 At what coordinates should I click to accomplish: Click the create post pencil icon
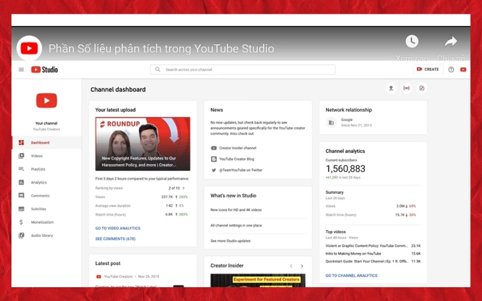[422, 88]
